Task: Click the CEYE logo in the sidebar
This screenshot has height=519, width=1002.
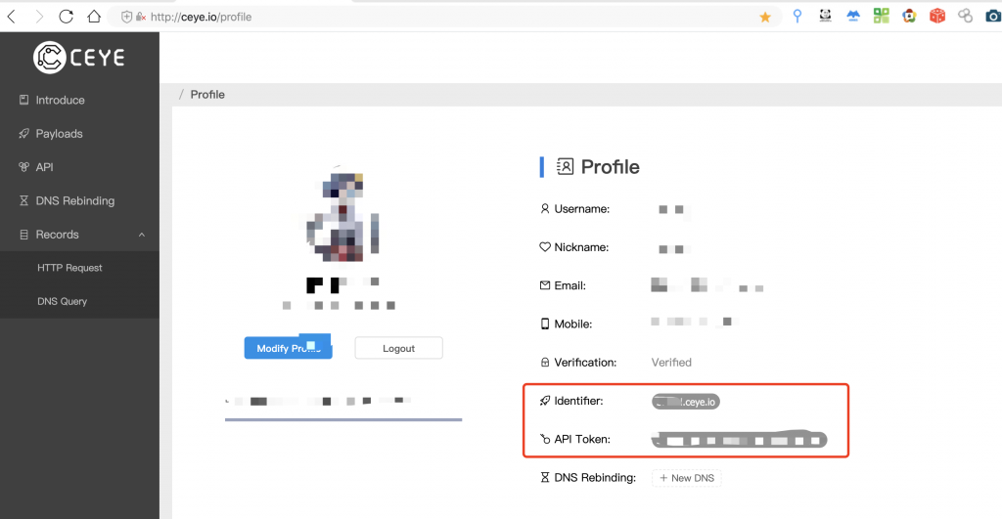Action: 78,58
